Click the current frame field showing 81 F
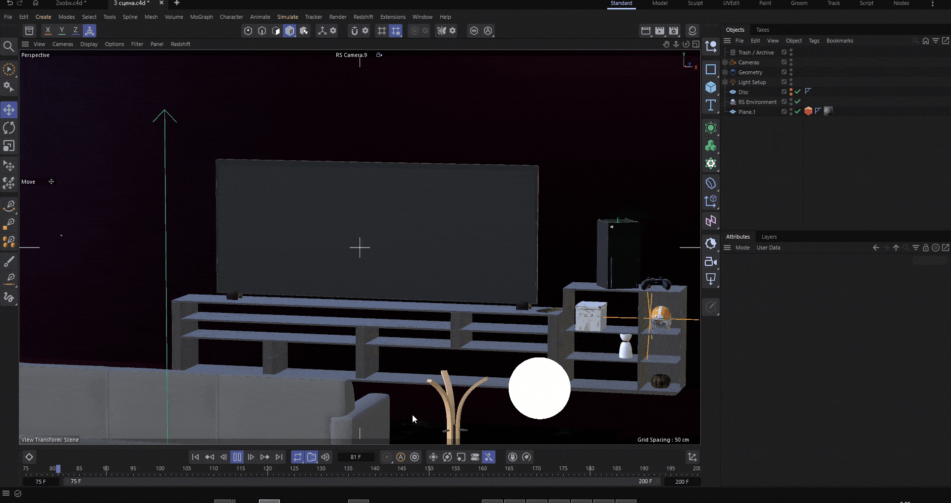Screen dimensions: 951x503 [356, 457]
